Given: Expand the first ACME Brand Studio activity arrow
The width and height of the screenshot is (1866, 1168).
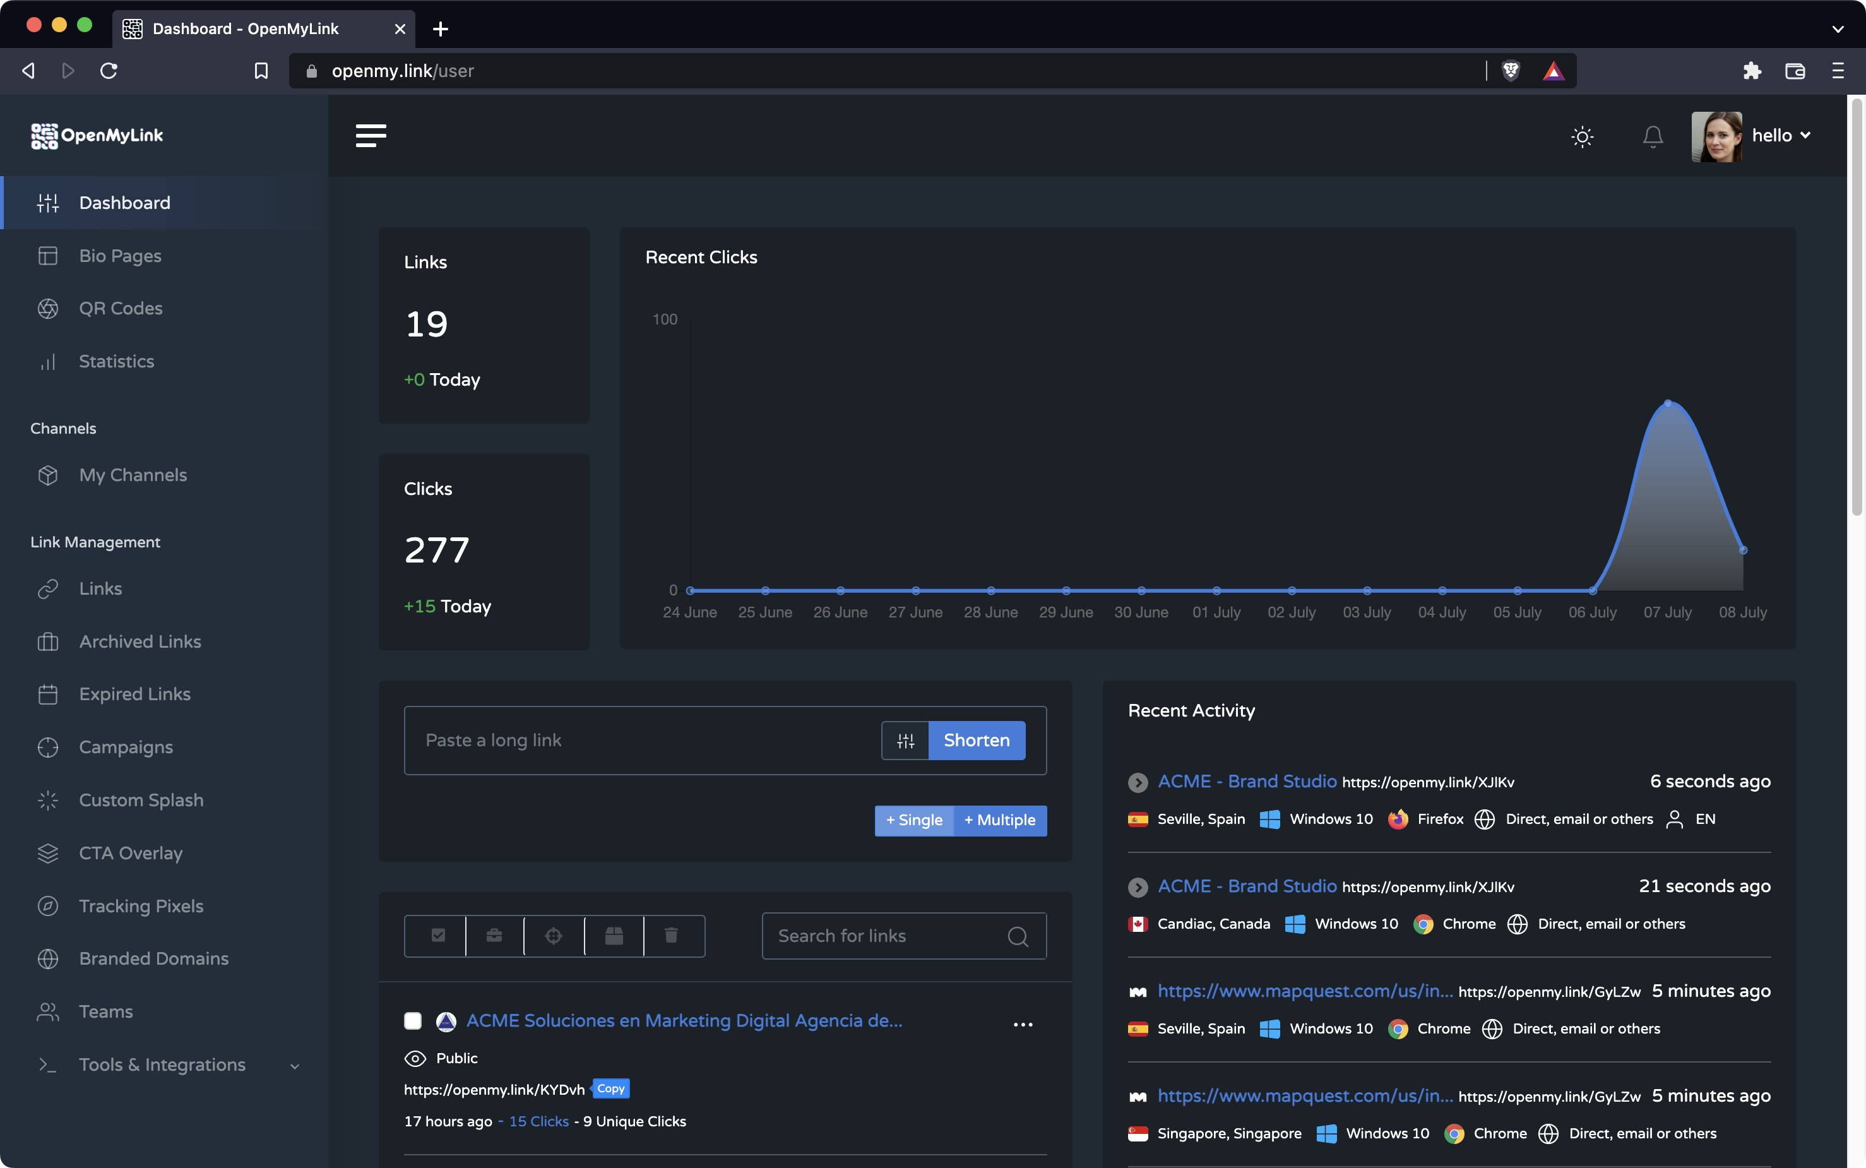Looking at the screenshot, I should pyautogui.click(x=1138, y=782).
